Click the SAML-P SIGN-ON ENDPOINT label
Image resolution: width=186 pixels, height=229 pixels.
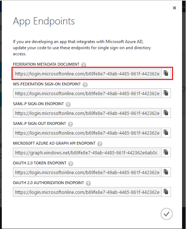(38, 104)
